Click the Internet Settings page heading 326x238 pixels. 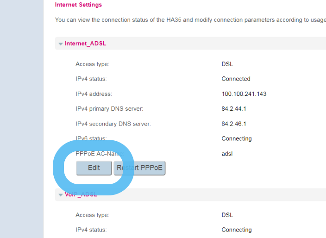(x=78, y=5)
